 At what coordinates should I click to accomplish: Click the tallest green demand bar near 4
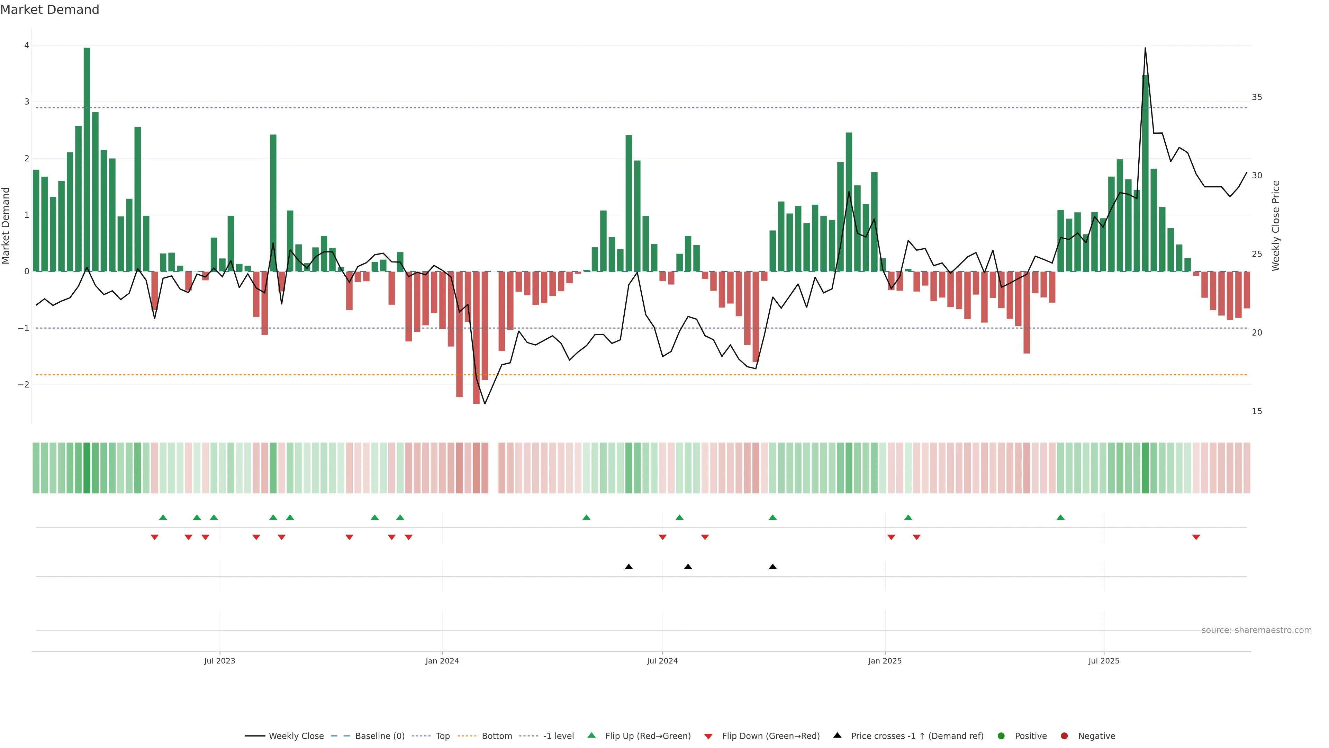tap(87, 155)
